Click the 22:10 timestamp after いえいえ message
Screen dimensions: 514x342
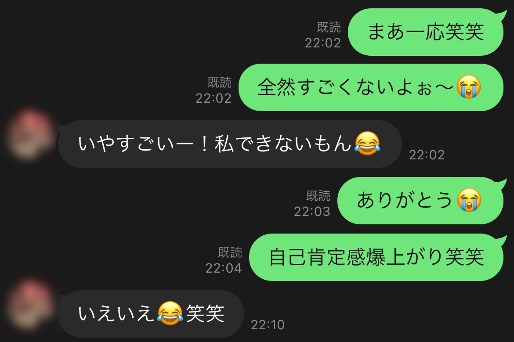point(268,325)
